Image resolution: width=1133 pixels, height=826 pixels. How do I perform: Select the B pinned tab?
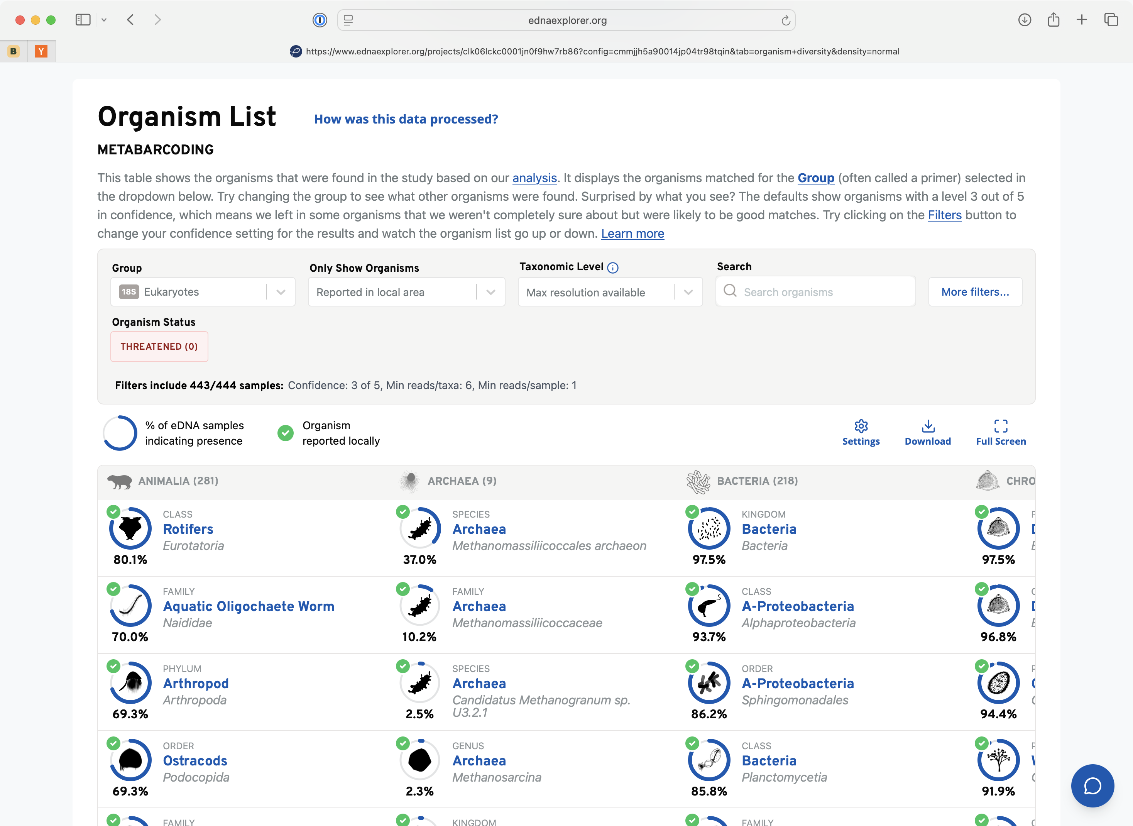(14, 51)
